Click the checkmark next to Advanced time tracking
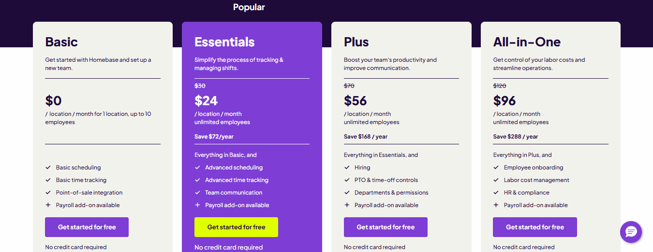653x252 pixels. point(197,180)
